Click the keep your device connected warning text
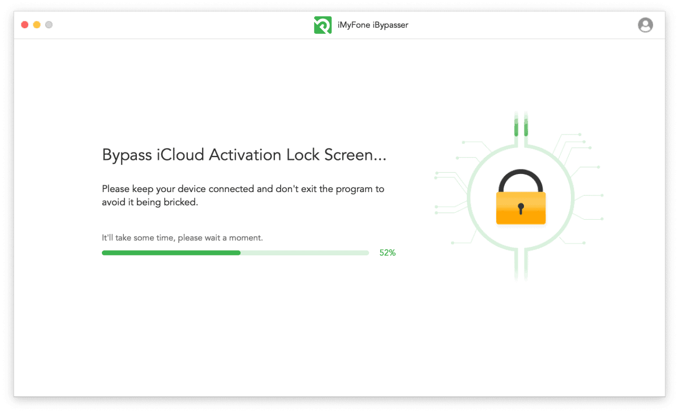Screen dimensions: 679x413 tap(243, 195)
